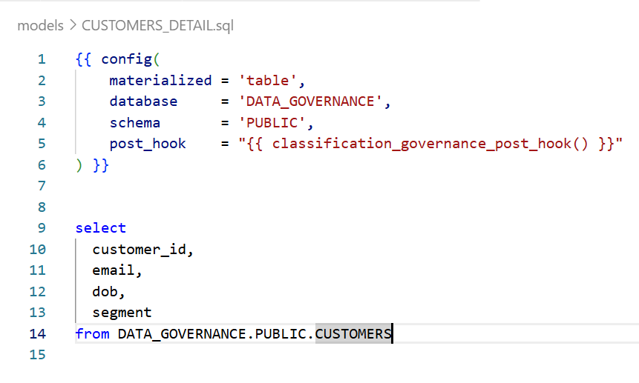Click line number 14 in the gutter
Screen dimensions: 639x383
38,334
